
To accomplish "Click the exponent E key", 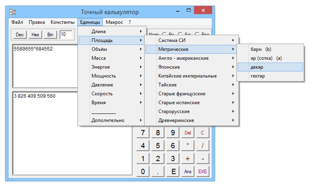I will [x=173, y=172].
